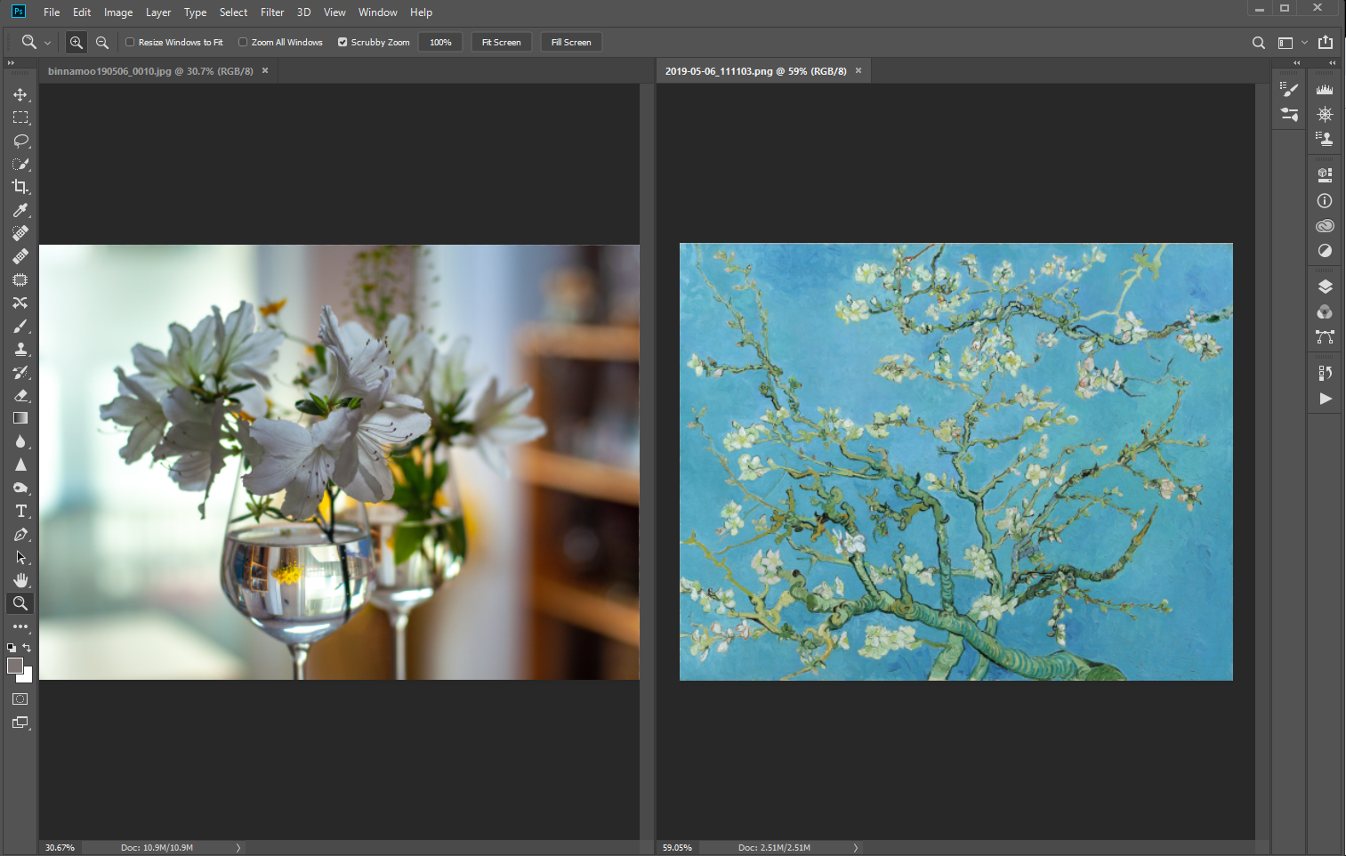Open the Actions panel play icon

(x=1325, y=399)
